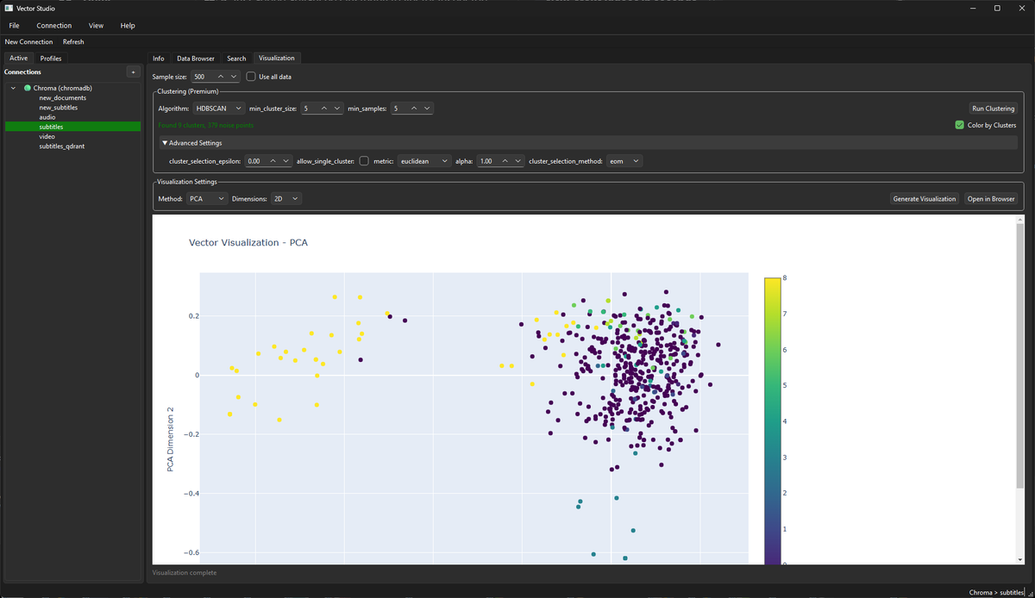Decrease cluster_selection_epsilon with down arrow

point(285,161)
